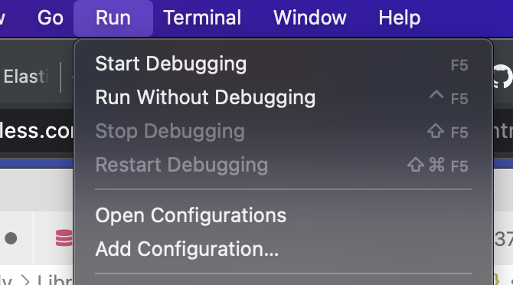Click the tab ending in 37
Viewport: 513px width, 285px height.
503,238
